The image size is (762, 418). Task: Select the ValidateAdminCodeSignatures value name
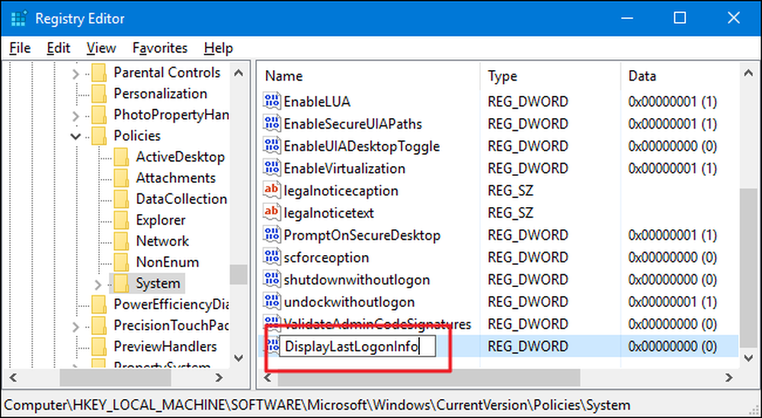(377, 324)
